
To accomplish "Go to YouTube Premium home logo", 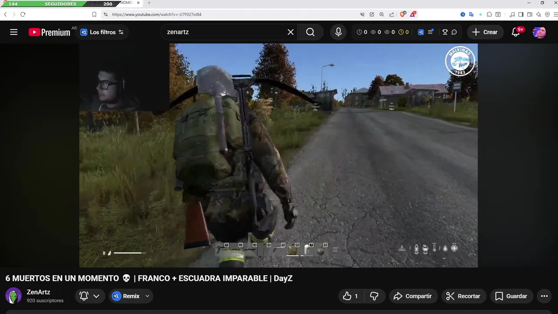I will tap(49, 32).
